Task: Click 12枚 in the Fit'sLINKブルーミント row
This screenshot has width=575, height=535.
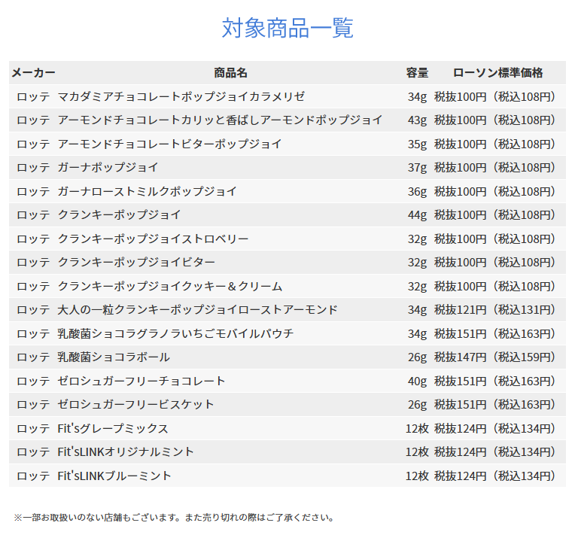Action: coord(417,476)
